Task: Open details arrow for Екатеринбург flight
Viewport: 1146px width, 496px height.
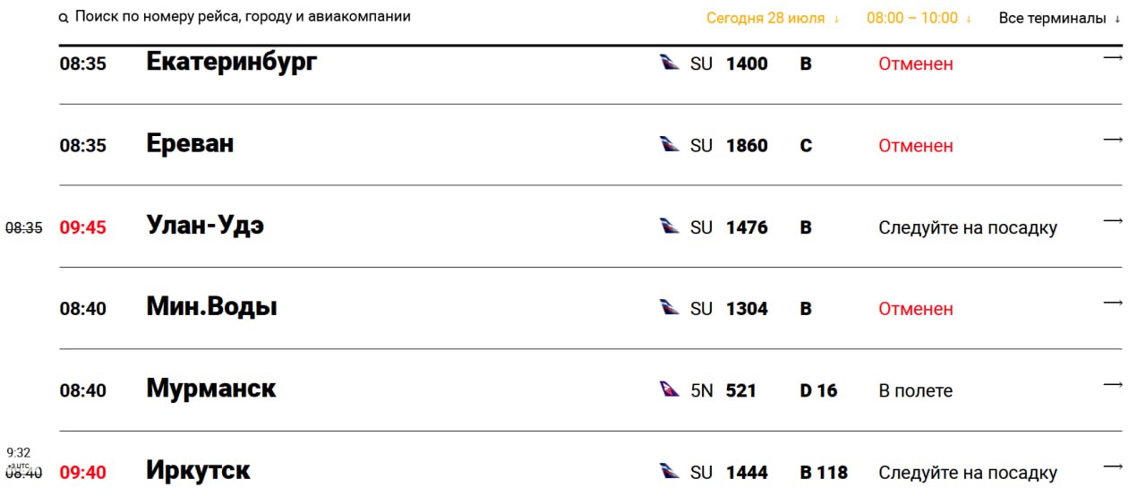Action: [x=1112, y=58]
